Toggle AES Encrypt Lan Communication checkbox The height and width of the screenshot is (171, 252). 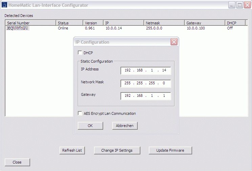(x=80, y=113)
